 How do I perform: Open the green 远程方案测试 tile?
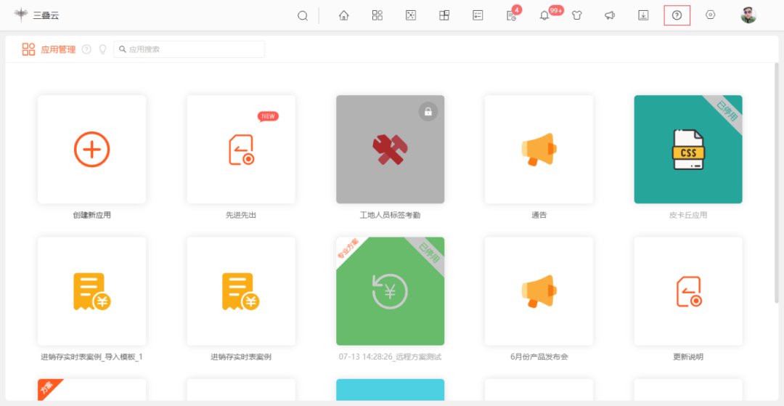pos(390,291)
